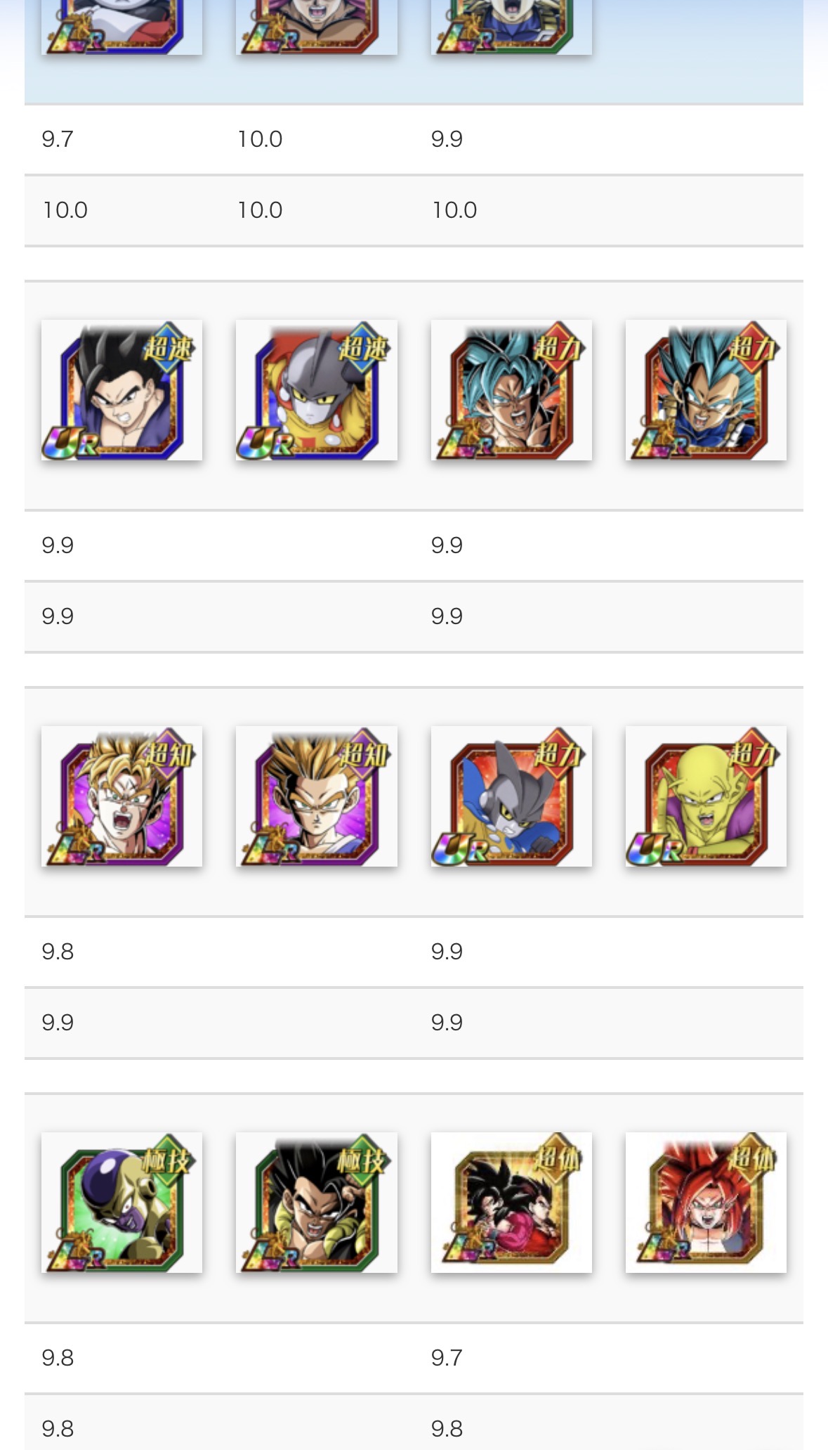This screenshot has width=828, height=1450.
Task: Tap the first 10.0 score in the second rating row
Action: pos(65,210)
